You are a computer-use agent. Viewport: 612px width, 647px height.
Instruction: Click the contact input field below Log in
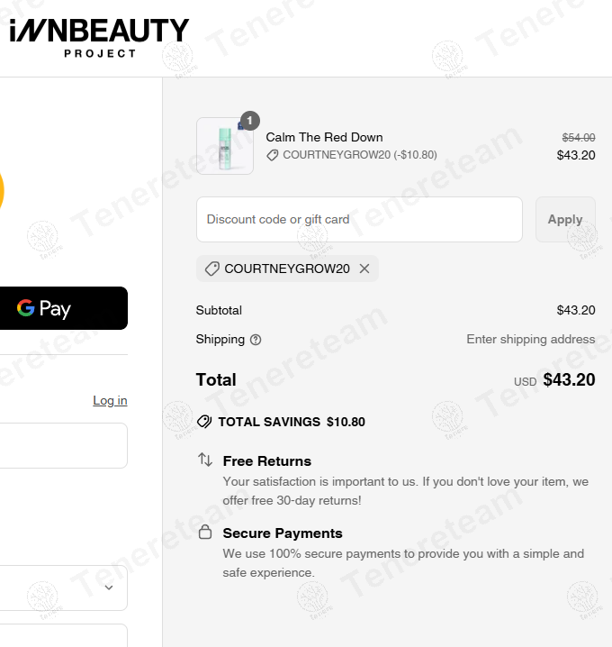pos(63,445)
